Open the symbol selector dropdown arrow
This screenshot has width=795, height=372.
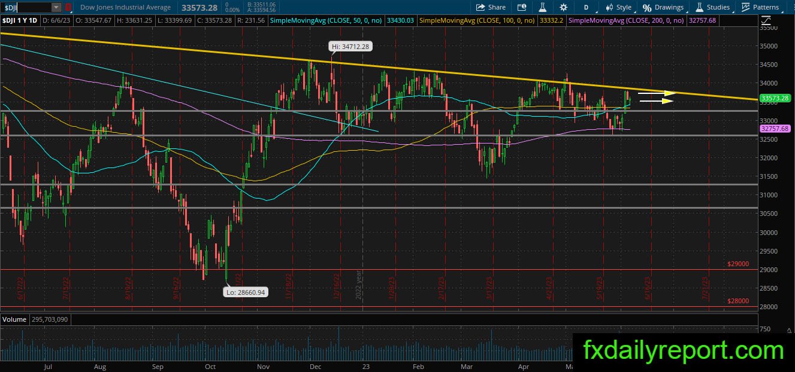pos(57,7)
